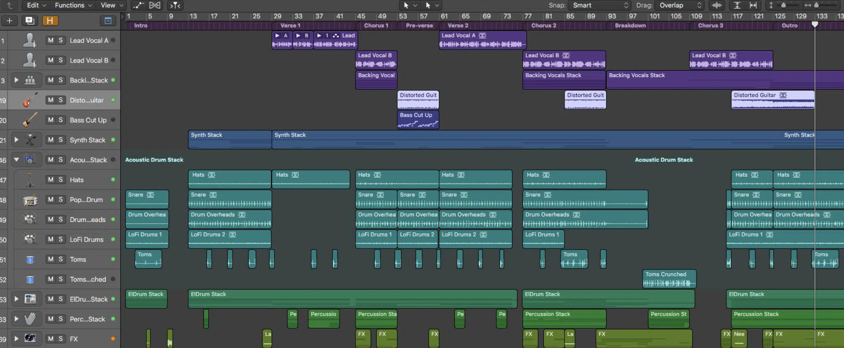Toggle the Flex view icon

point(155,5)
